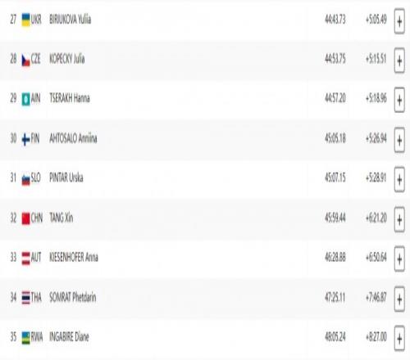Open athlete name TANG Xin
Image resolution: width=410 pixels, height=360 pixels.
(61, 218)
